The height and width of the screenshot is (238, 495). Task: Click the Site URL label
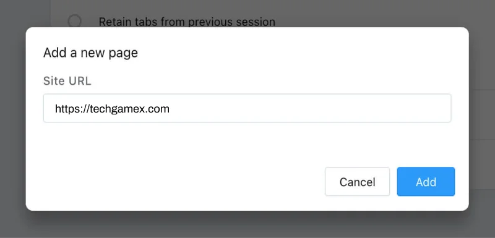tap(67, 81)
